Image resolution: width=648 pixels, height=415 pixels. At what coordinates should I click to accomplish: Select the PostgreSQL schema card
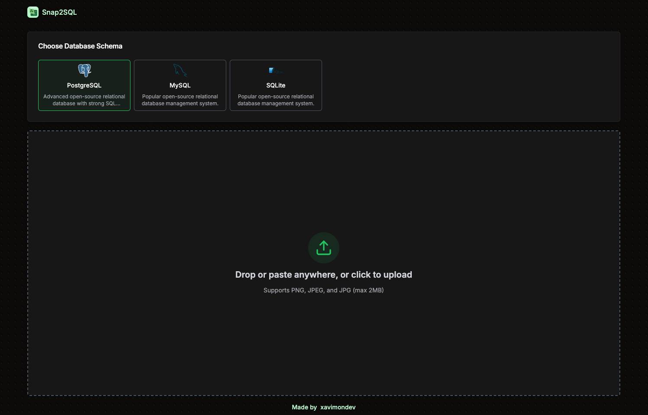tap(84, 85)
